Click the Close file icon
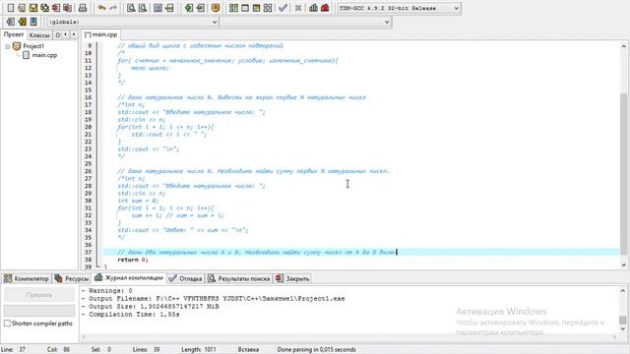This screenshot has width=630, height=354. (x=56, y=8)
